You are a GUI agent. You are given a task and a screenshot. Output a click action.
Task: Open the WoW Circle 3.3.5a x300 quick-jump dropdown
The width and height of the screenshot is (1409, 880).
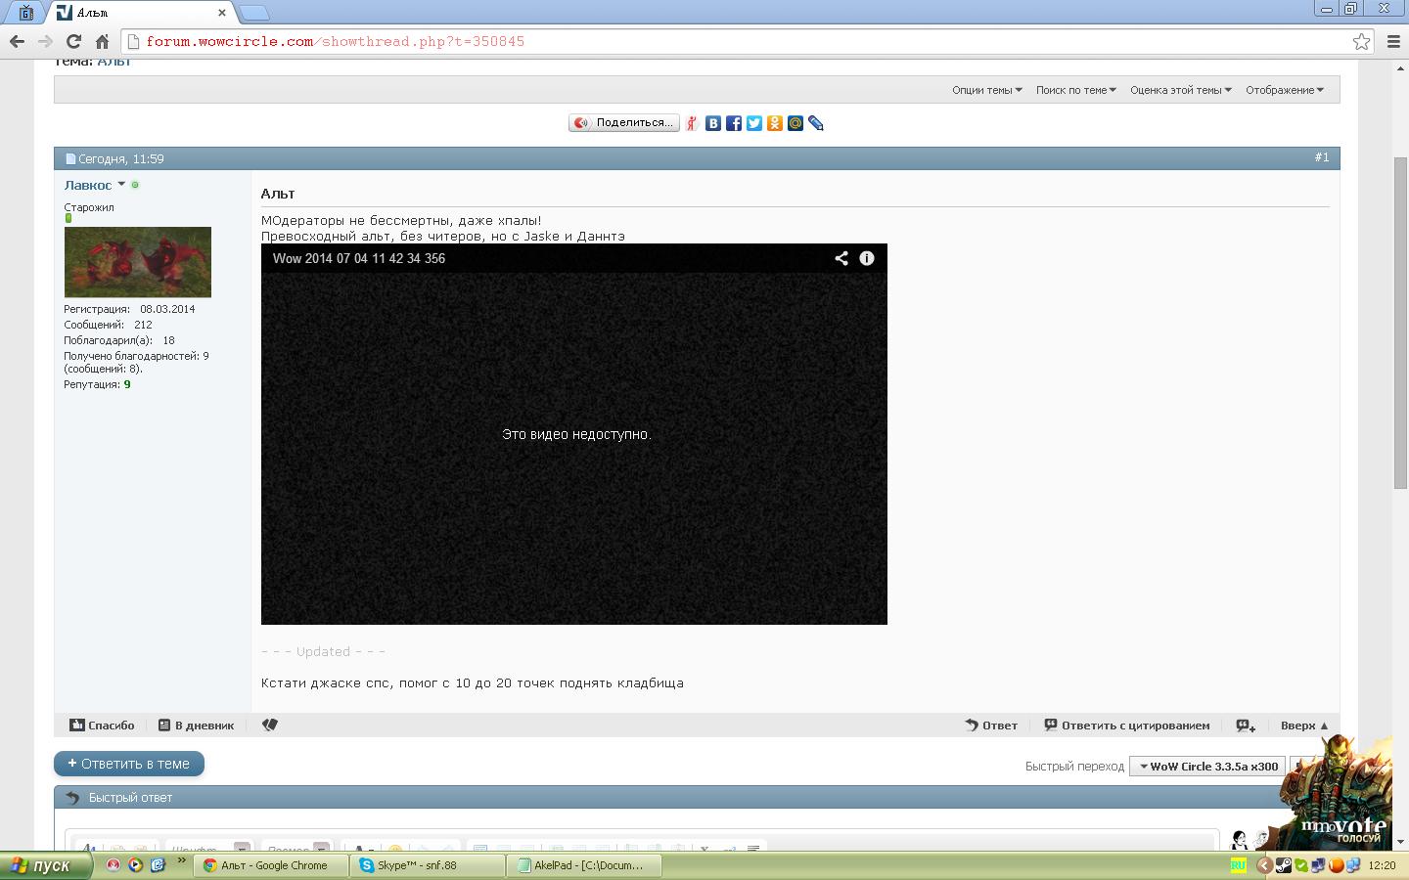(1207, 767)
